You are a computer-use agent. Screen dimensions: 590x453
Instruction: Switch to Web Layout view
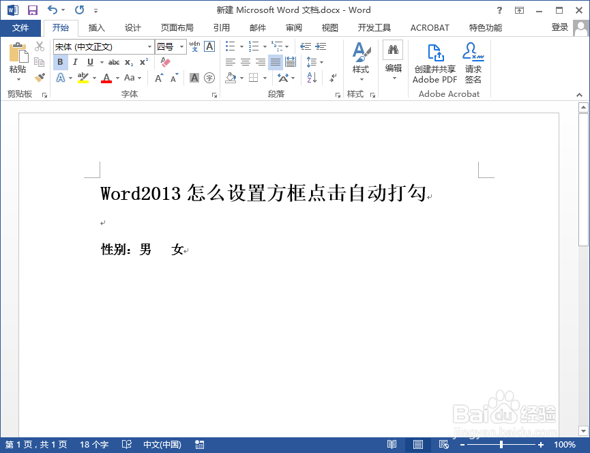443,445
